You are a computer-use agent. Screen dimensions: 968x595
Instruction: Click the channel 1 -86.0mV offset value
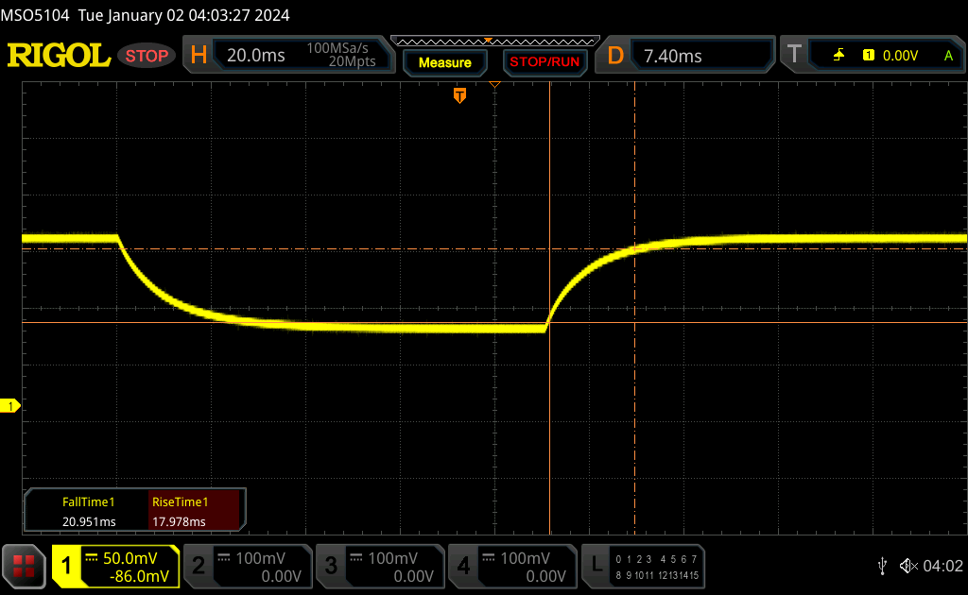coord(139,576)
